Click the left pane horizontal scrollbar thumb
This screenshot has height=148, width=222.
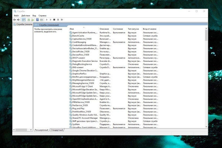pos(21,130)
